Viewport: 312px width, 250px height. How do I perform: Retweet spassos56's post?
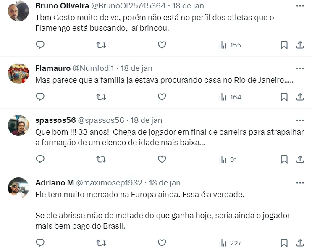click(101, 159)
